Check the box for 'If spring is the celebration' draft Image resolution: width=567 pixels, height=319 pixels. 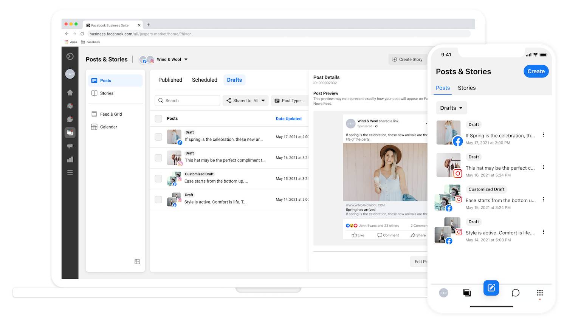[158, 137]
